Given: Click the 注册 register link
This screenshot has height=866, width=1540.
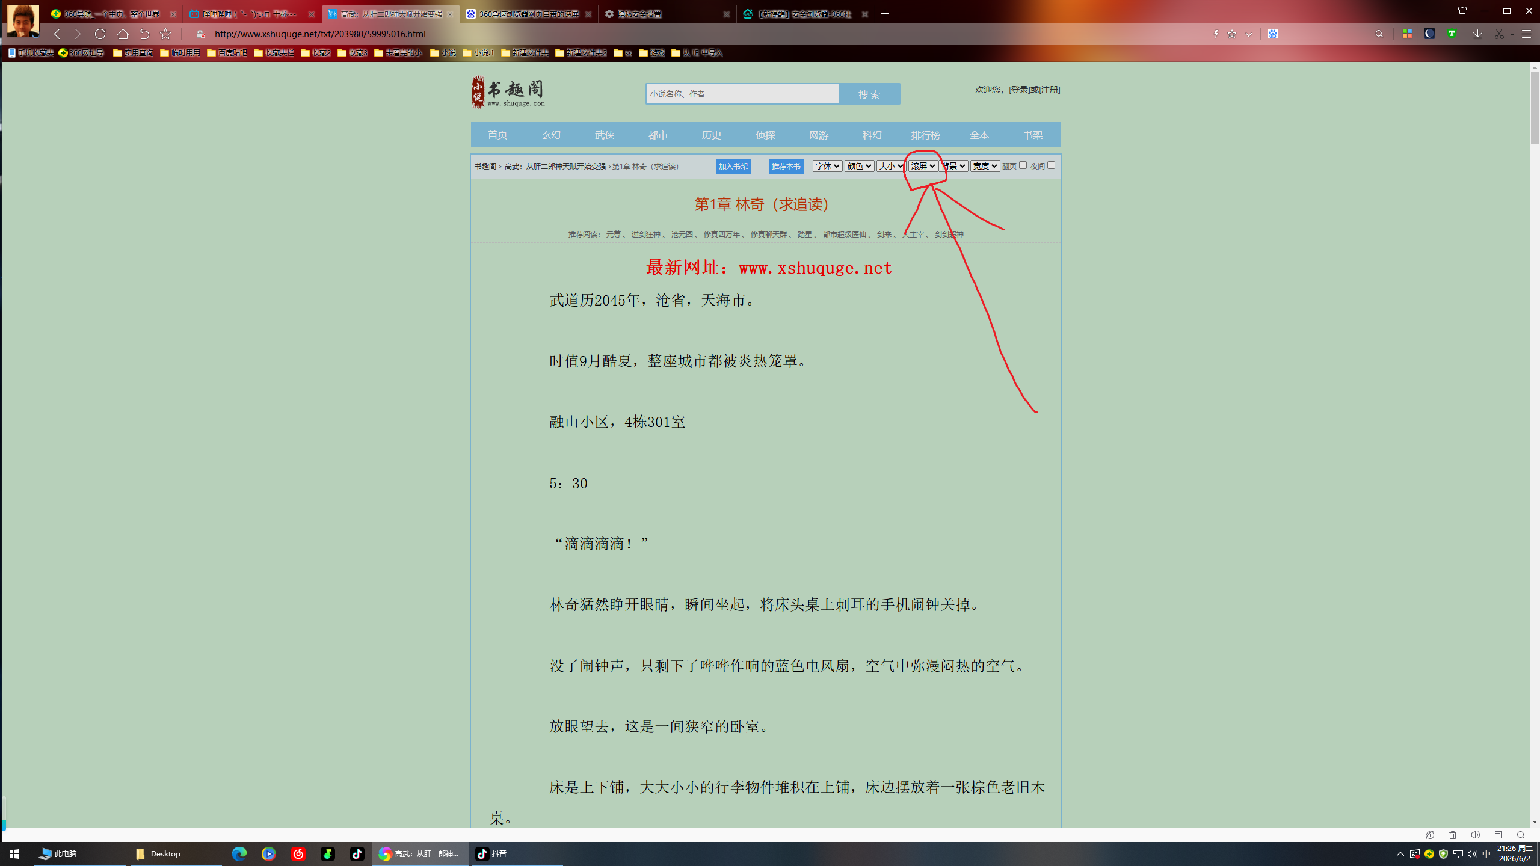Looking at the screenshot, I should (x=1050, y=90).
